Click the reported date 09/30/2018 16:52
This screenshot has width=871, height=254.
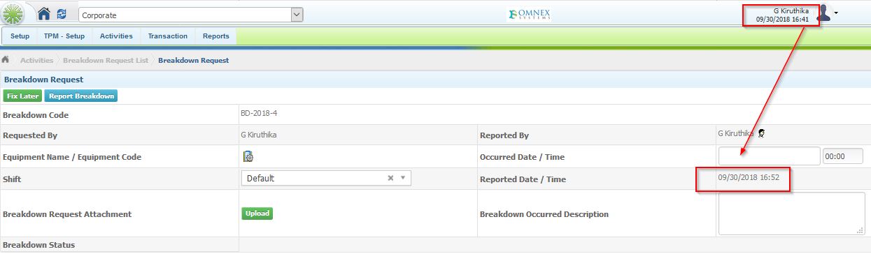pyautogui.click(x=749, y=178)
